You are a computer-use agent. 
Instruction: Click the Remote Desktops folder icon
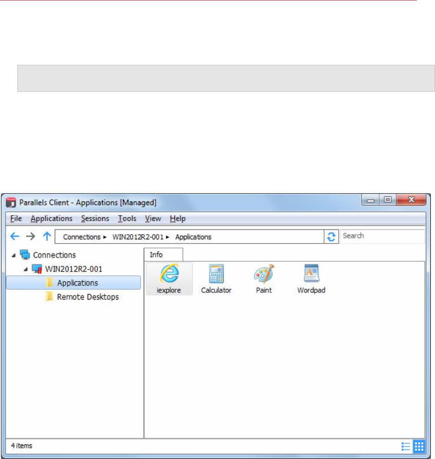coord(49,296)
